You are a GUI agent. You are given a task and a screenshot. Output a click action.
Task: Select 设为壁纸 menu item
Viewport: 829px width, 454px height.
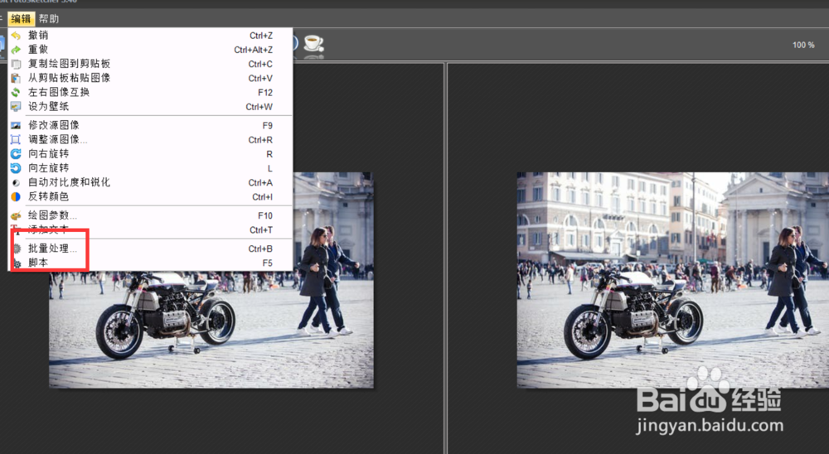pos(150,107)
